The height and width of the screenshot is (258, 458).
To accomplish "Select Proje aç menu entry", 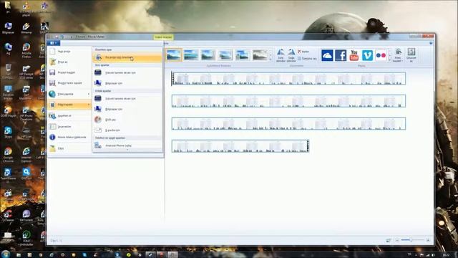I will (x=69, y=62).
